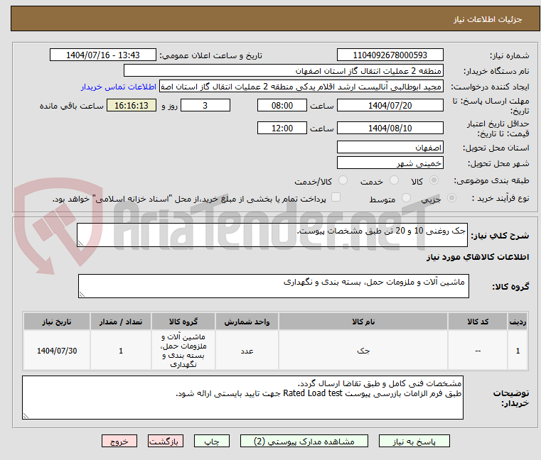The image size is (541, 460).
Task: Grab resize handle of شرح کلی نیاز box
Action: [x=81, y=243]
